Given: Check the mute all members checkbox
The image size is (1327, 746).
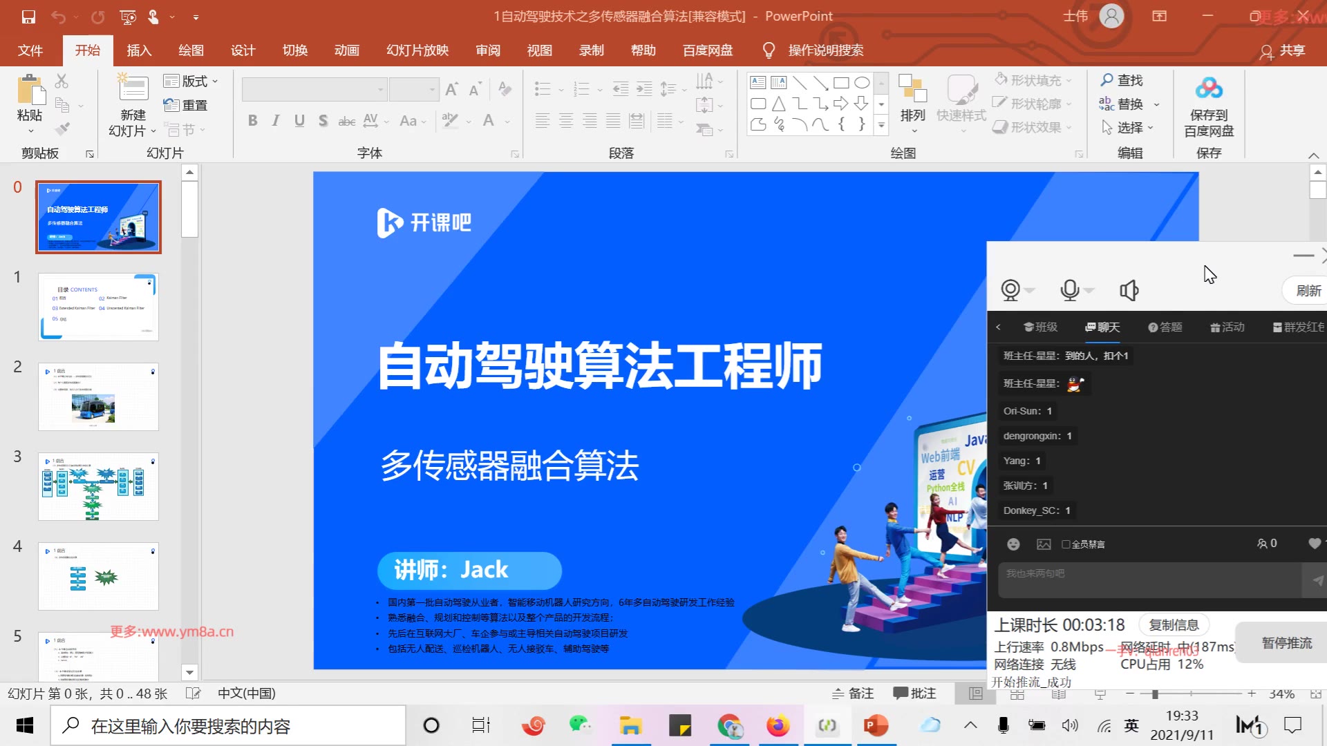Looking at the screenshot, I should [1066, 544].
